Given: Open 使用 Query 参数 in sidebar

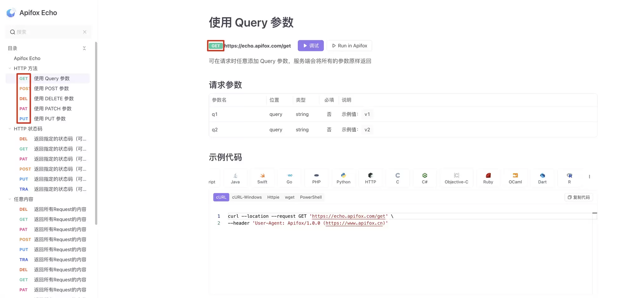Looking at the screenshot, I should [48, 78].
